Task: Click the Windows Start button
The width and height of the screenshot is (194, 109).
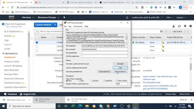Action: click(3, 106)
